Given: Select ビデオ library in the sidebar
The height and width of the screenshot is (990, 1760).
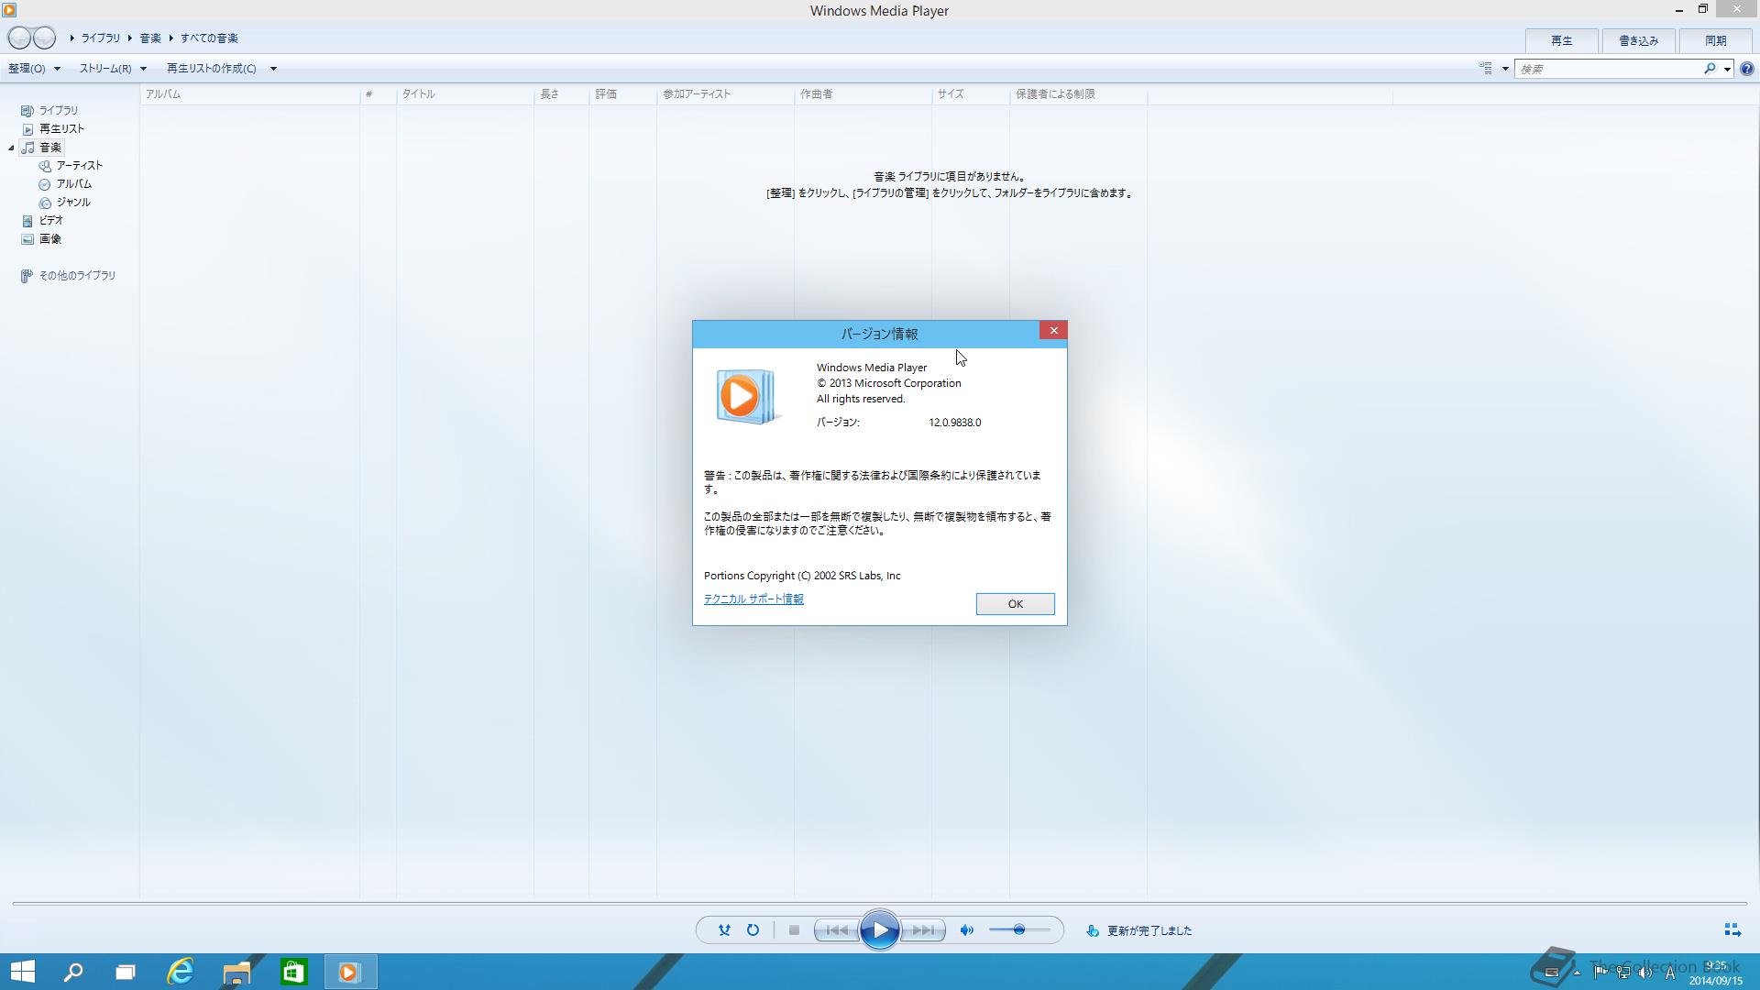Looking at the screenshot, I should tap(50, 220).
